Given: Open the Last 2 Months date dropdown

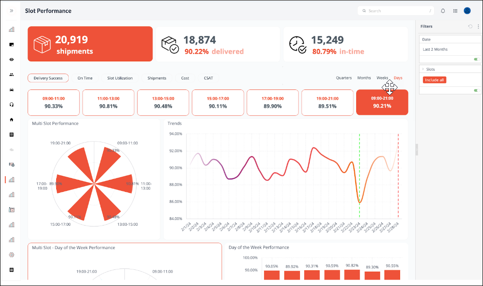Looking at the screenshot, I should tap(450, 49).
